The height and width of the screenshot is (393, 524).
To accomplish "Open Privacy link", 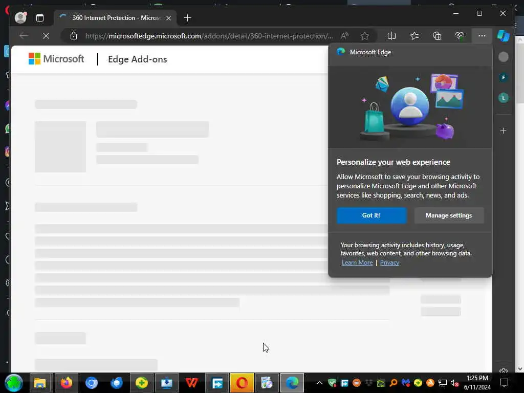I will (x=389, y=263).
